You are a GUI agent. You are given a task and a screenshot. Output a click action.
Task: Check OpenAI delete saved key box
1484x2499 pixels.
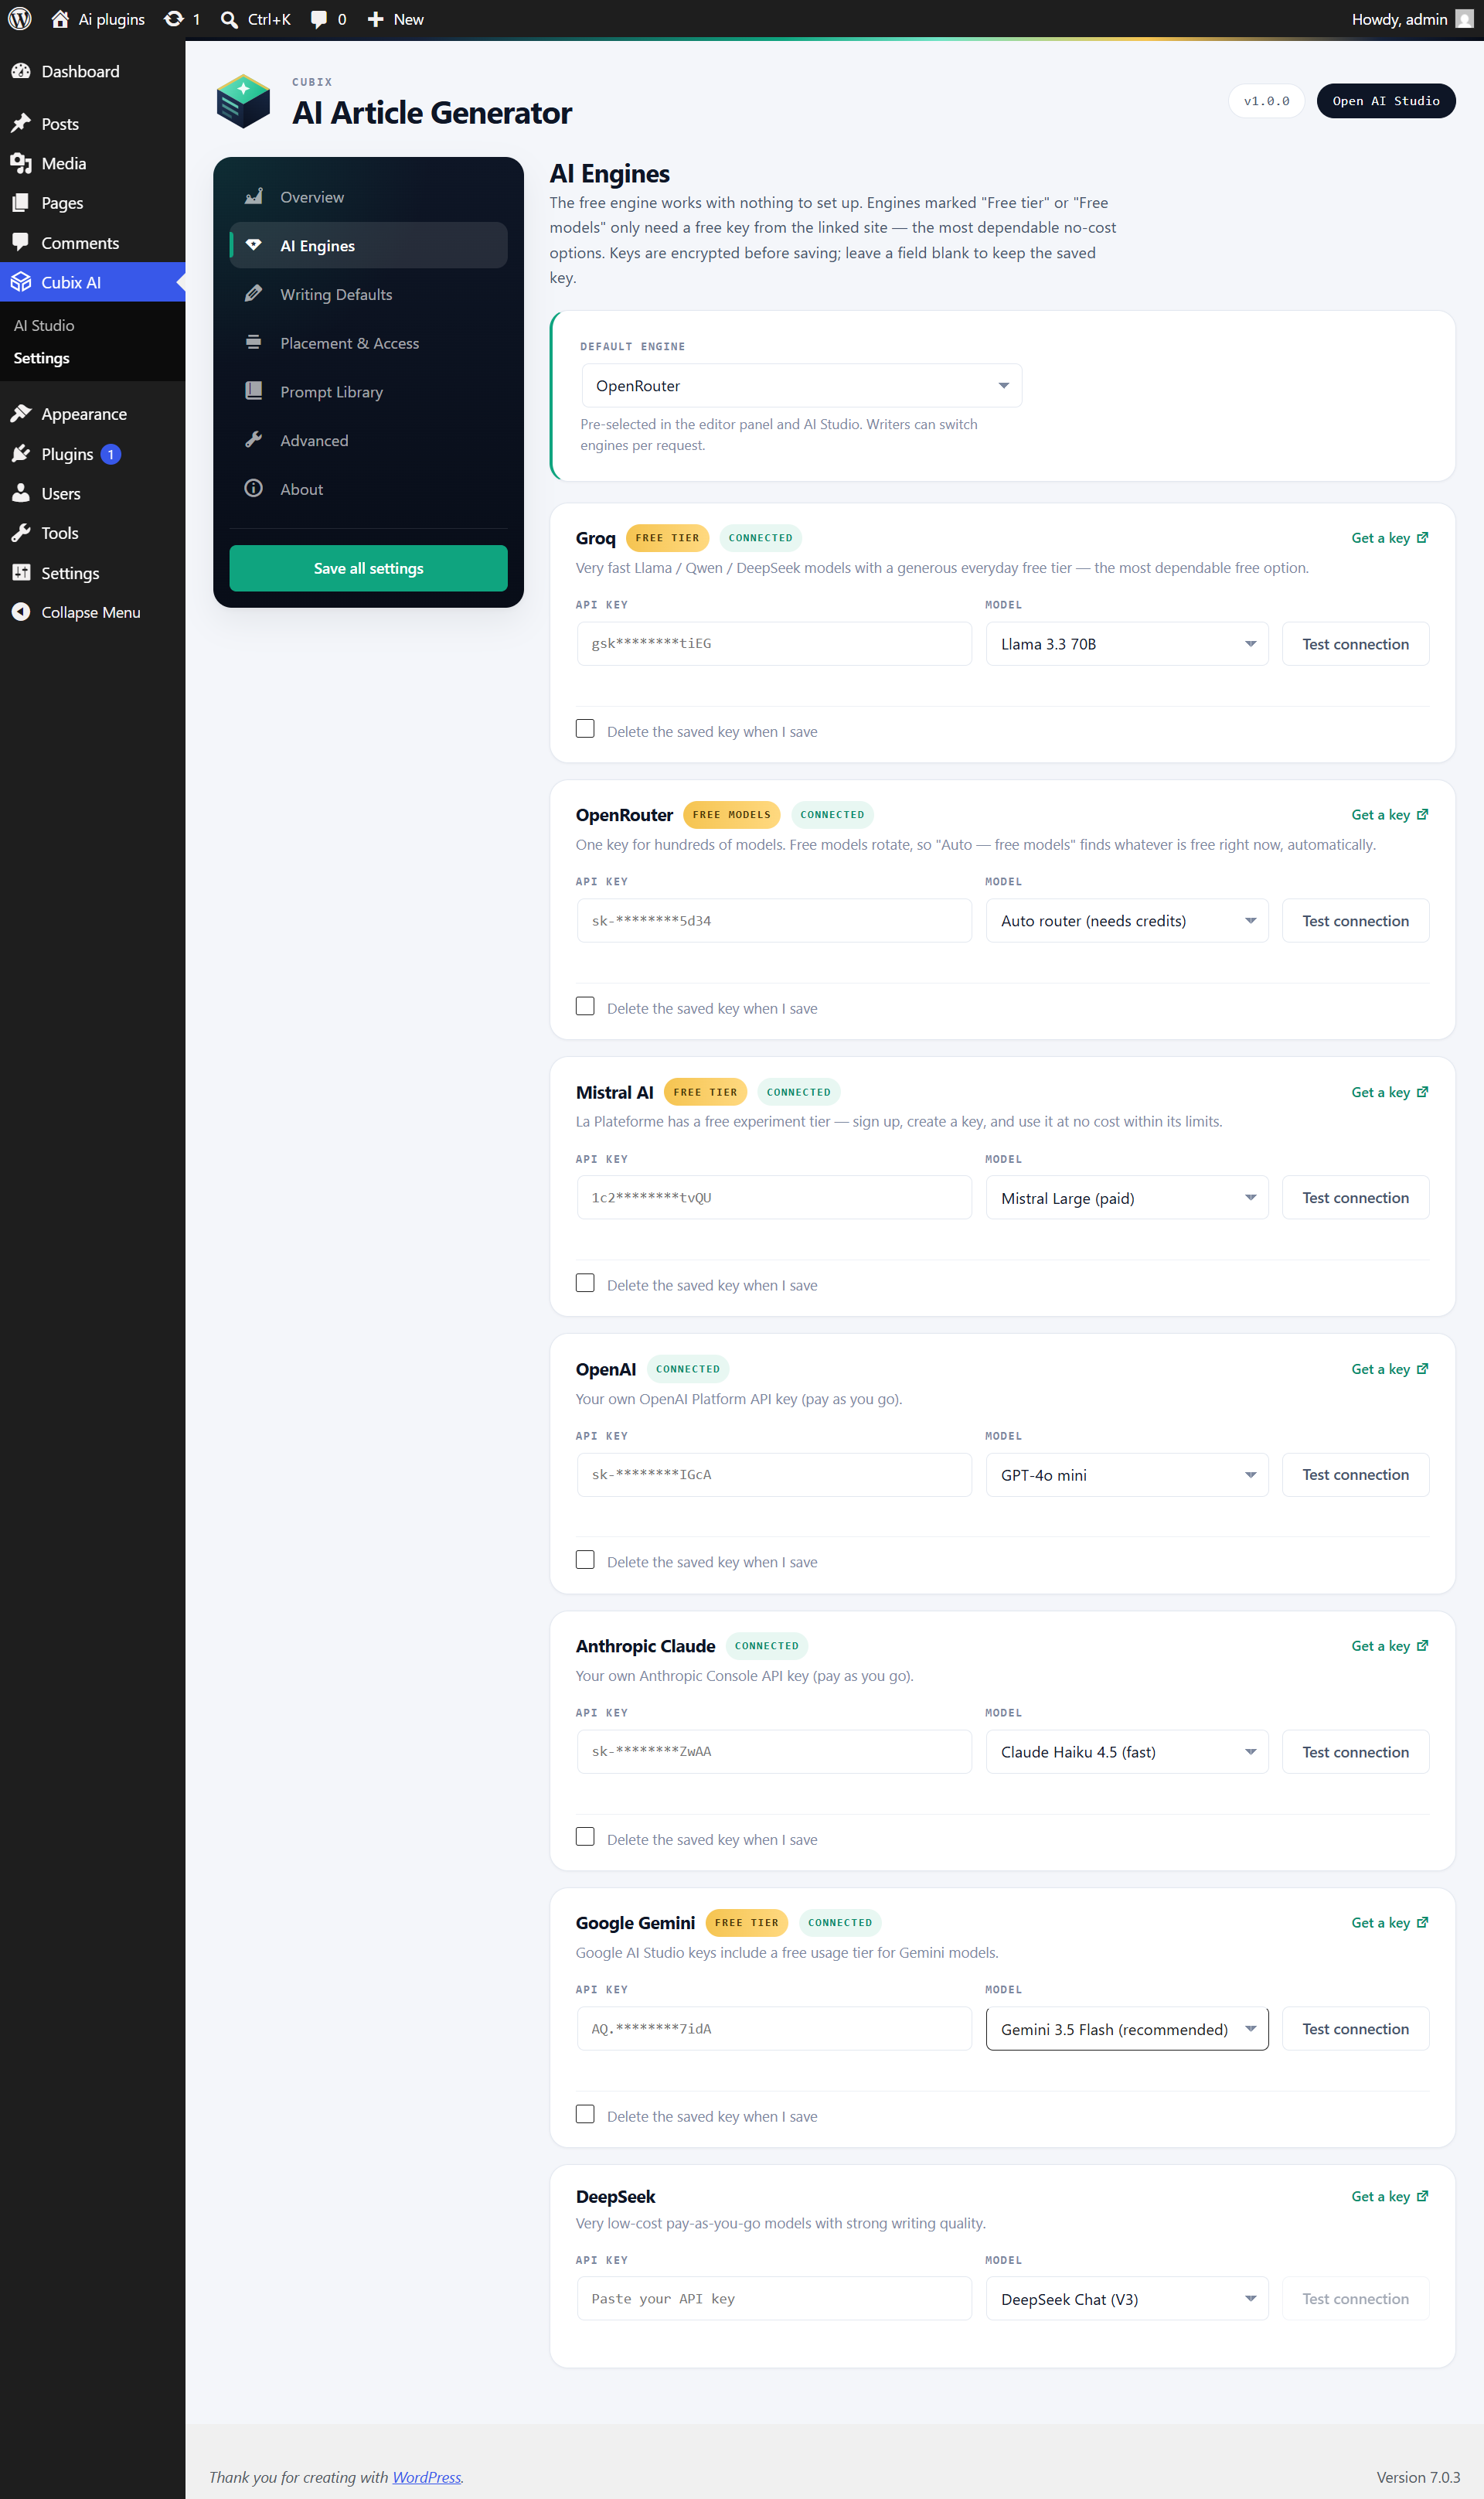[x=585, y=1560]
